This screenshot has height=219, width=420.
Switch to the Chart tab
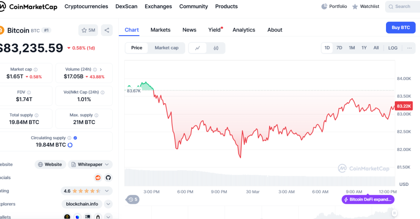[x=131, y=30]
